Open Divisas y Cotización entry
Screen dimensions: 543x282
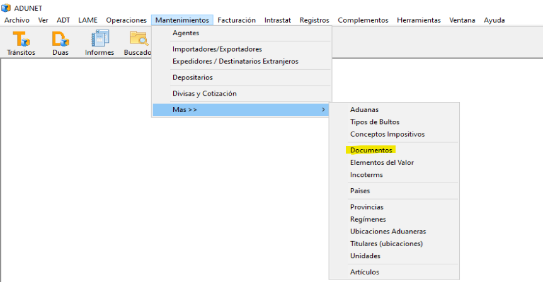(x=204, y=94)
